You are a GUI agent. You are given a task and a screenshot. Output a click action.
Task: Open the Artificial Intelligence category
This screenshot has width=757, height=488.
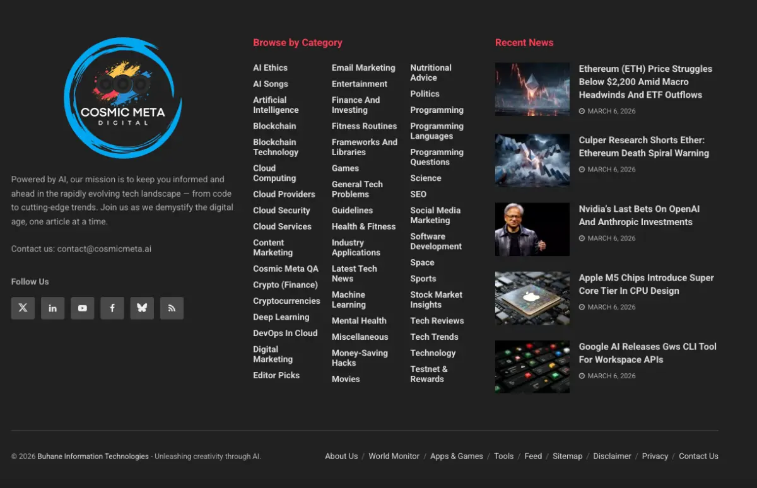(276, 105)
